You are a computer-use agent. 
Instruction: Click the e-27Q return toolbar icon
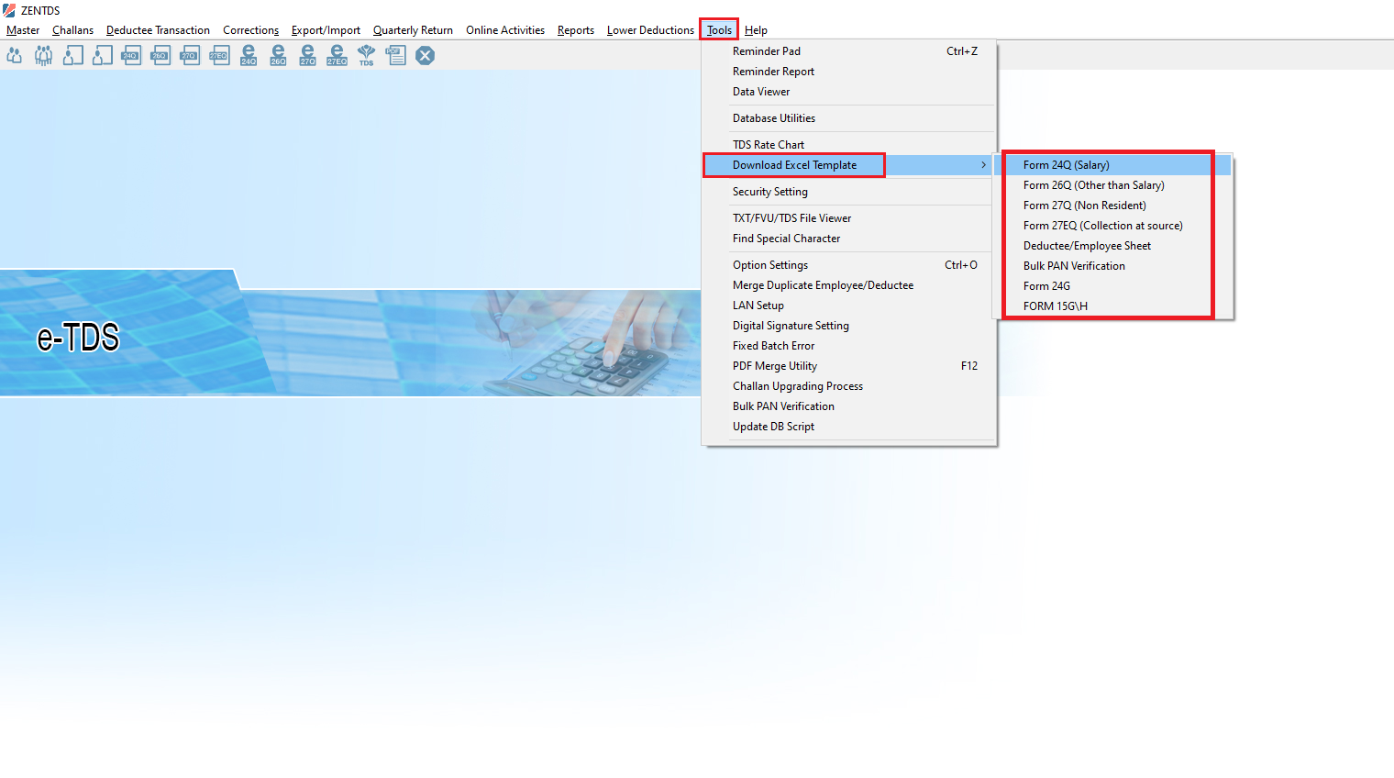[x=308, y=56]
